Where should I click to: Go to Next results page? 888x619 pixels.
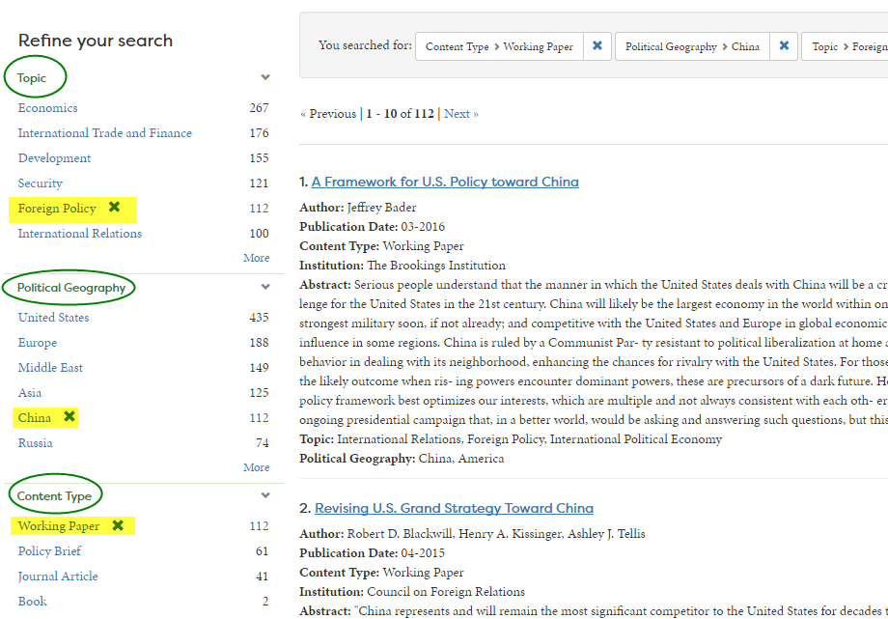coord(460,114)
